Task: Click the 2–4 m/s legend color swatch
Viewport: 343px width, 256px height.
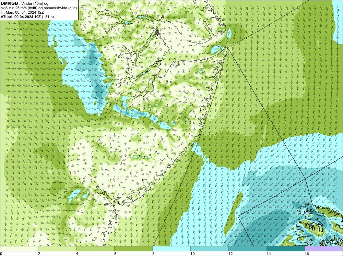Action: pos(57,248)
